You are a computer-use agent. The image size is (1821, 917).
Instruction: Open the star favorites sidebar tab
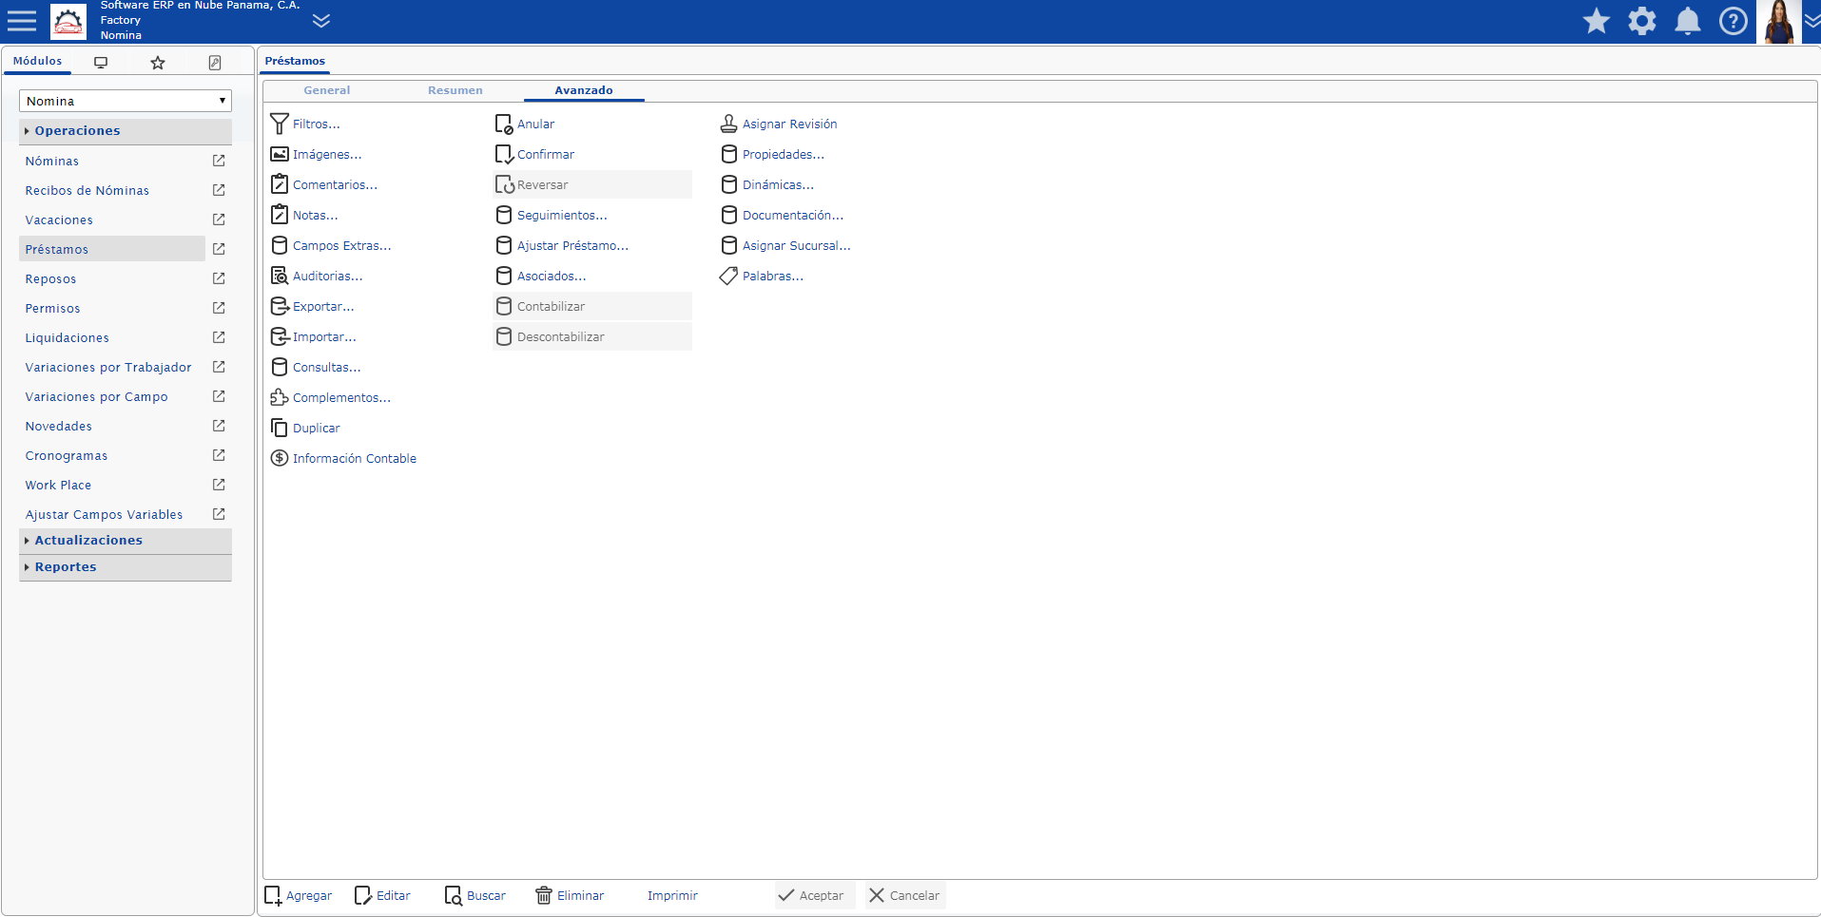pos(158,63)
